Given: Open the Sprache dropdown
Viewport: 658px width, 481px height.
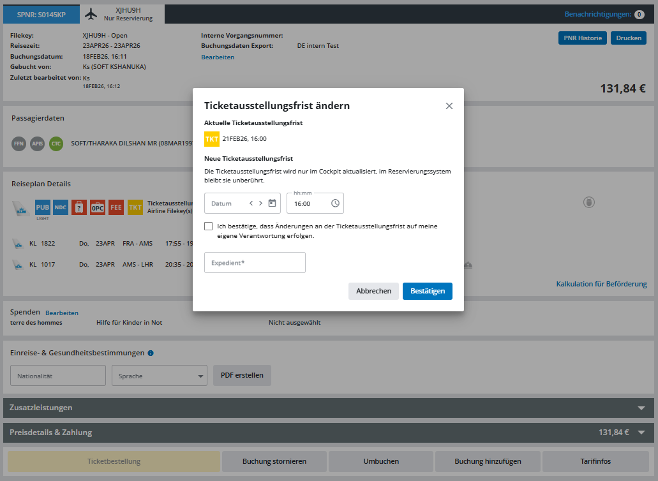Looking at the screenshot, I should (x=159, y=376).
